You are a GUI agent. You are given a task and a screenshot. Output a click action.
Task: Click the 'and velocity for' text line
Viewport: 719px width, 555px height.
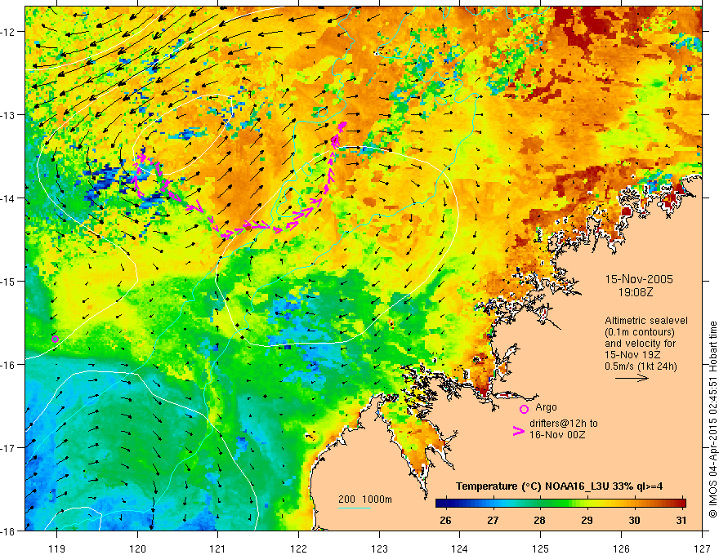(640, 344)
